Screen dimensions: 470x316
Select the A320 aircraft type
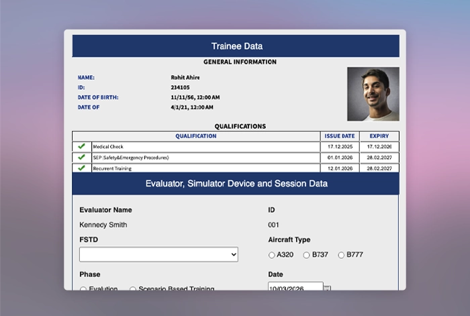(271, 255)
